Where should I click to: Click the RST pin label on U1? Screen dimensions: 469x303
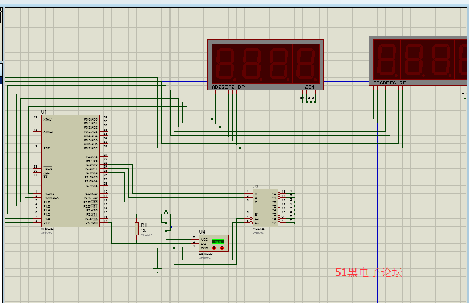pyautogui.click(x=46, y=148)
